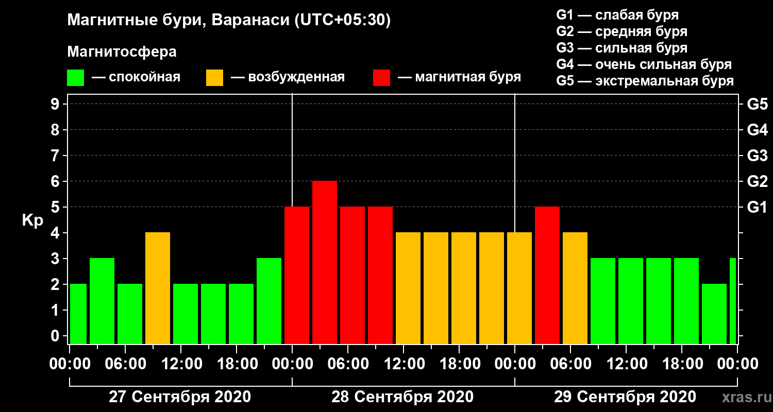Select the lone orange bar on 27 Сентября
Viewport: 773px width, 412px height.
(158, 288)
